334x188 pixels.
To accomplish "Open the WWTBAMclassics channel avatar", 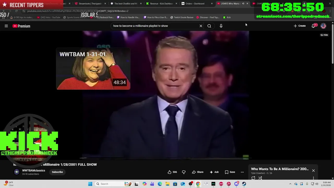I will [x=16, y=172].
